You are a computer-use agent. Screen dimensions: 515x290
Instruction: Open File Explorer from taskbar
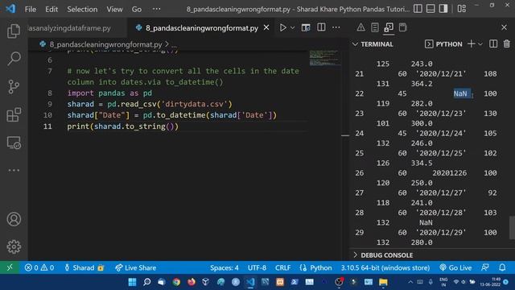coord(383,282)
